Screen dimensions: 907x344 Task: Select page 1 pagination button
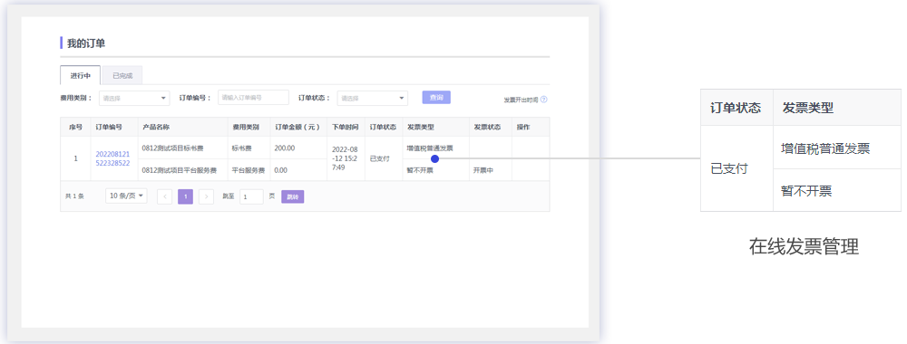coord(185,196)
